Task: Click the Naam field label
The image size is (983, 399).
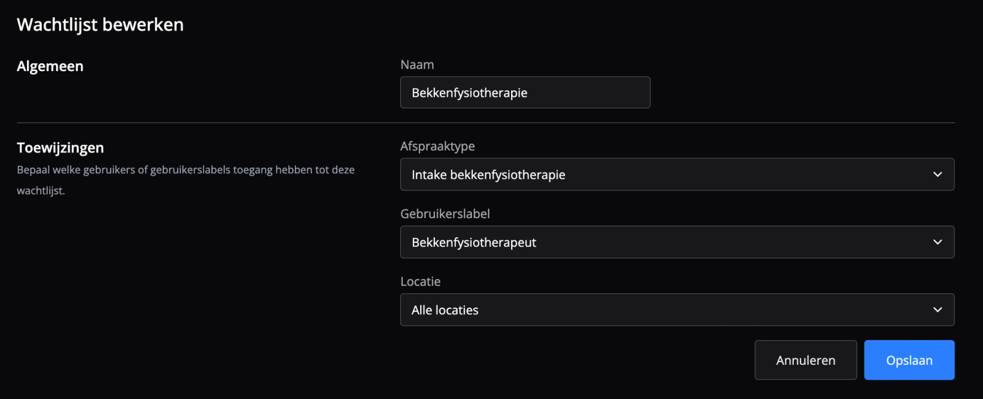Action: pos(417,64)
